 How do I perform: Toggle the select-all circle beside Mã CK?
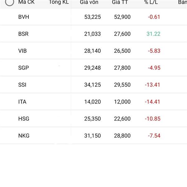[x=10, y=2]
